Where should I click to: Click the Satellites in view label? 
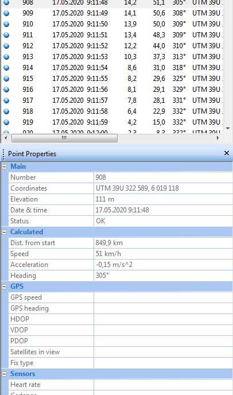pos(35,352)
